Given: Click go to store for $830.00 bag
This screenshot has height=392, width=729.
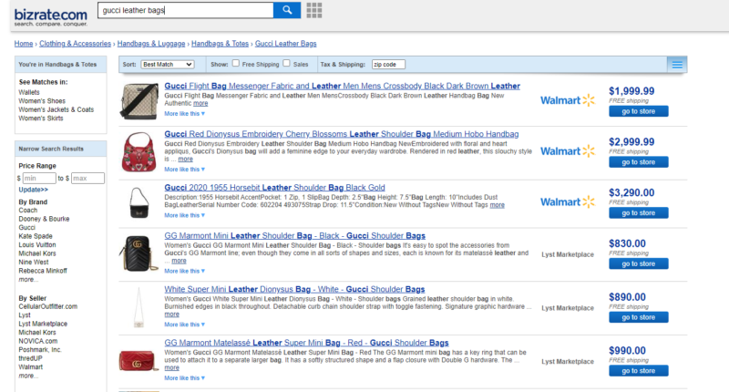Looking at the screenshot, I should tap(639, 263).
